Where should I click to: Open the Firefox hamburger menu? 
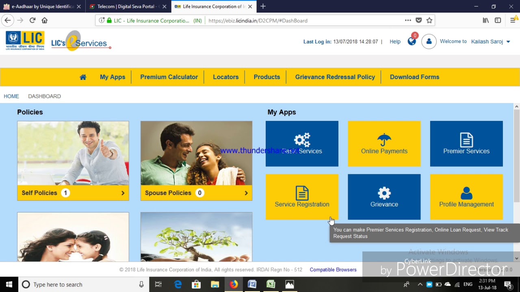513,20
